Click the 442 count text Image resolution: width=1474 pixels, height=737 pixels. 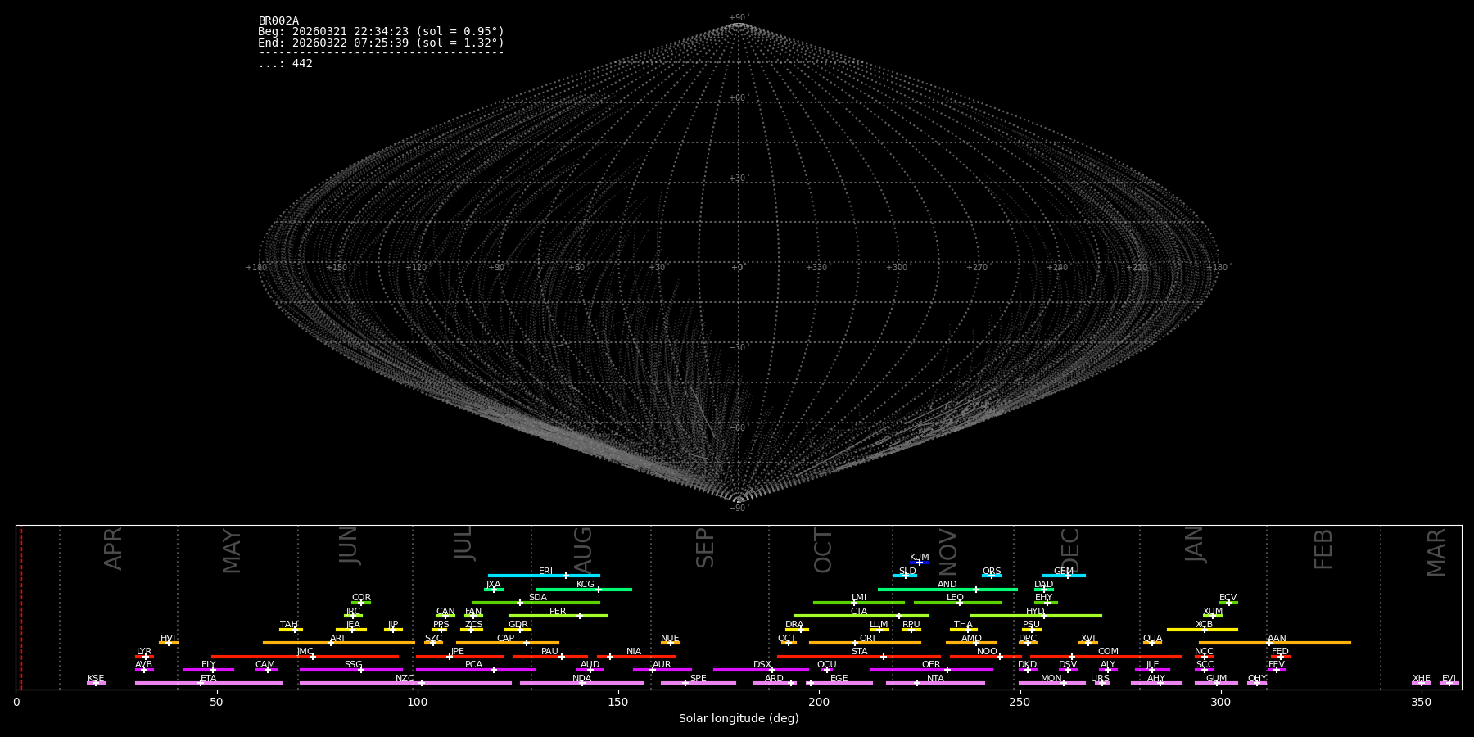(x=302, y=64)
